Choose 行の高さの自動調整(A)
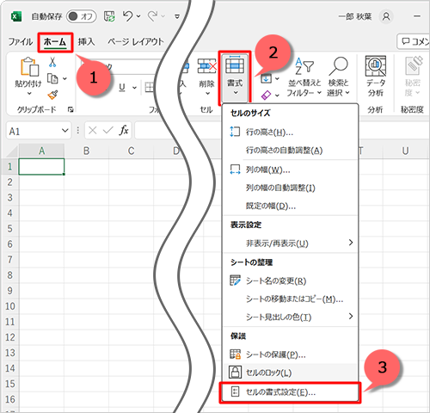 (x=290, y=151)
